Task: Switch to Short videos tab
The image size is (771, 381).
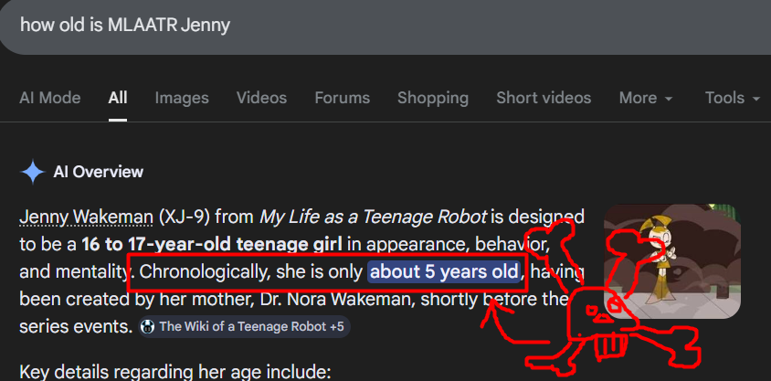Action: tap(544, 98)
